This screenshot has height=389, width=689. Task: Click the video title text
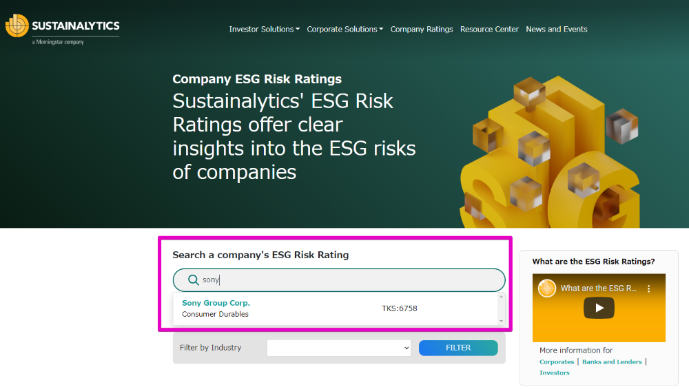pyautogui.click(x=599, y=288)
